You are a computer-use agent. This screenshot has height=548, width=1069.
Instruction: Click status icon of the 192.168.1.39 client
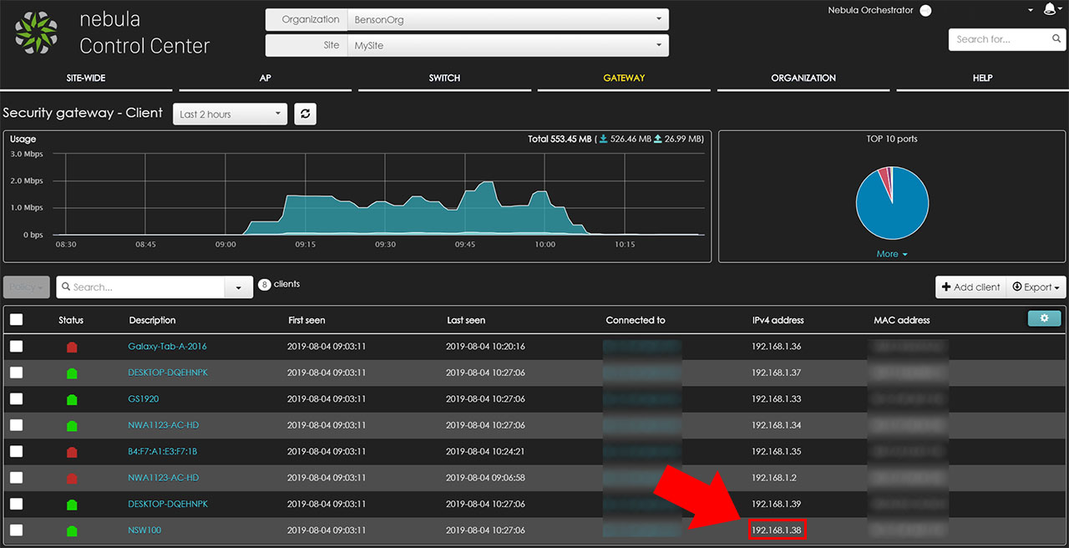coord(72,505)
